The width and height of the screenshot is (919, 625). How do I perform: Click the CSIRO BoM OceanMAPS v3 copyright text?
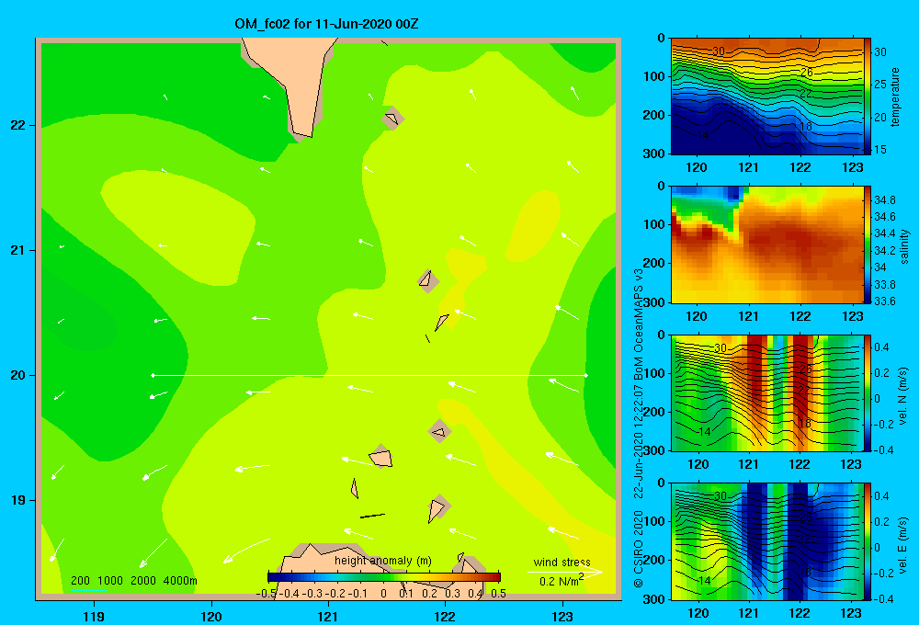[639, 428]
